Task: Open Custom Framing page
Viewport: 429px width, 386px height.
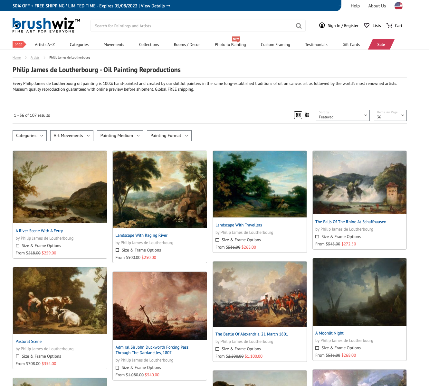Action: coord(275,45)
